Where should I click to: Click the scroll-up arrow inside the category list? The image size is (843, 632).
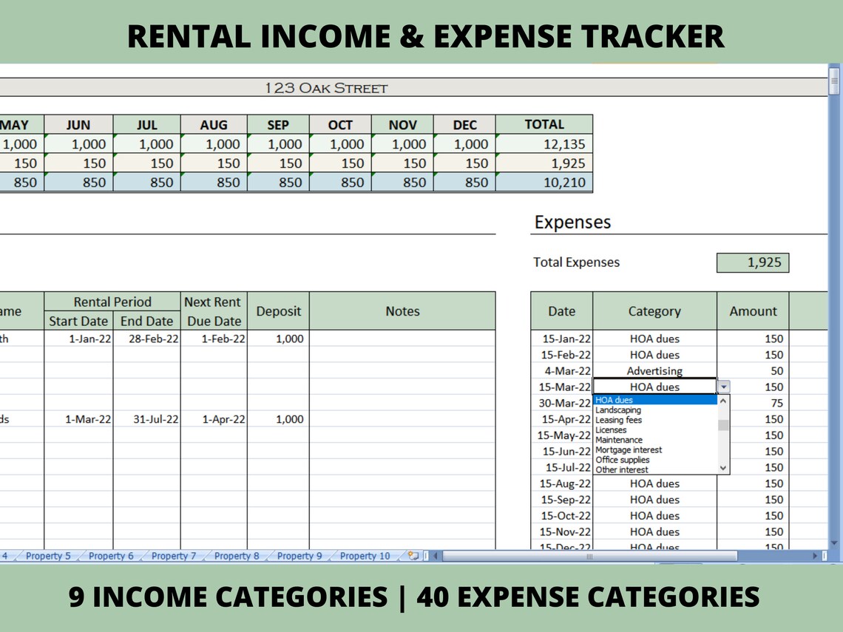click(722, 401)
